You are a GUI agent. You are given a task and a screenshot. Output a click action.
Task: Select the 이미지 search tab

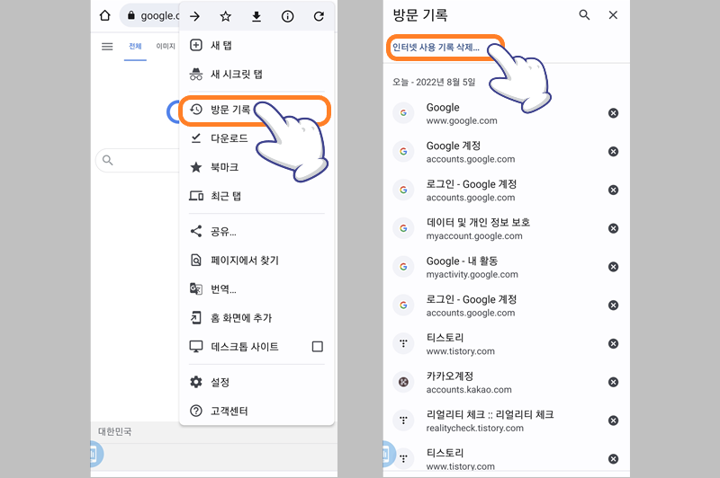[x=166, y=47]
